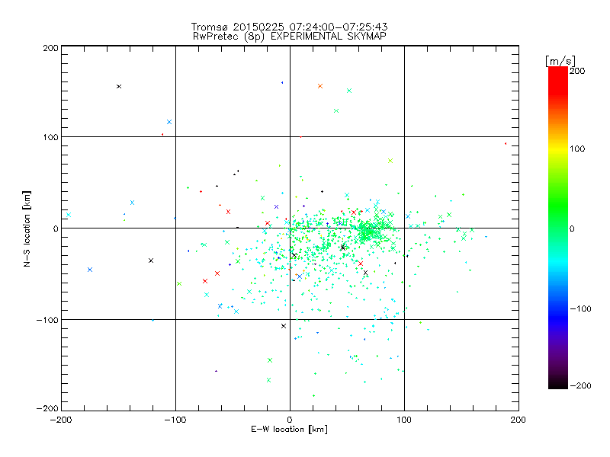
Task: Click the plot title with the Tromsø date and time
Action: (x=289, y=26)
